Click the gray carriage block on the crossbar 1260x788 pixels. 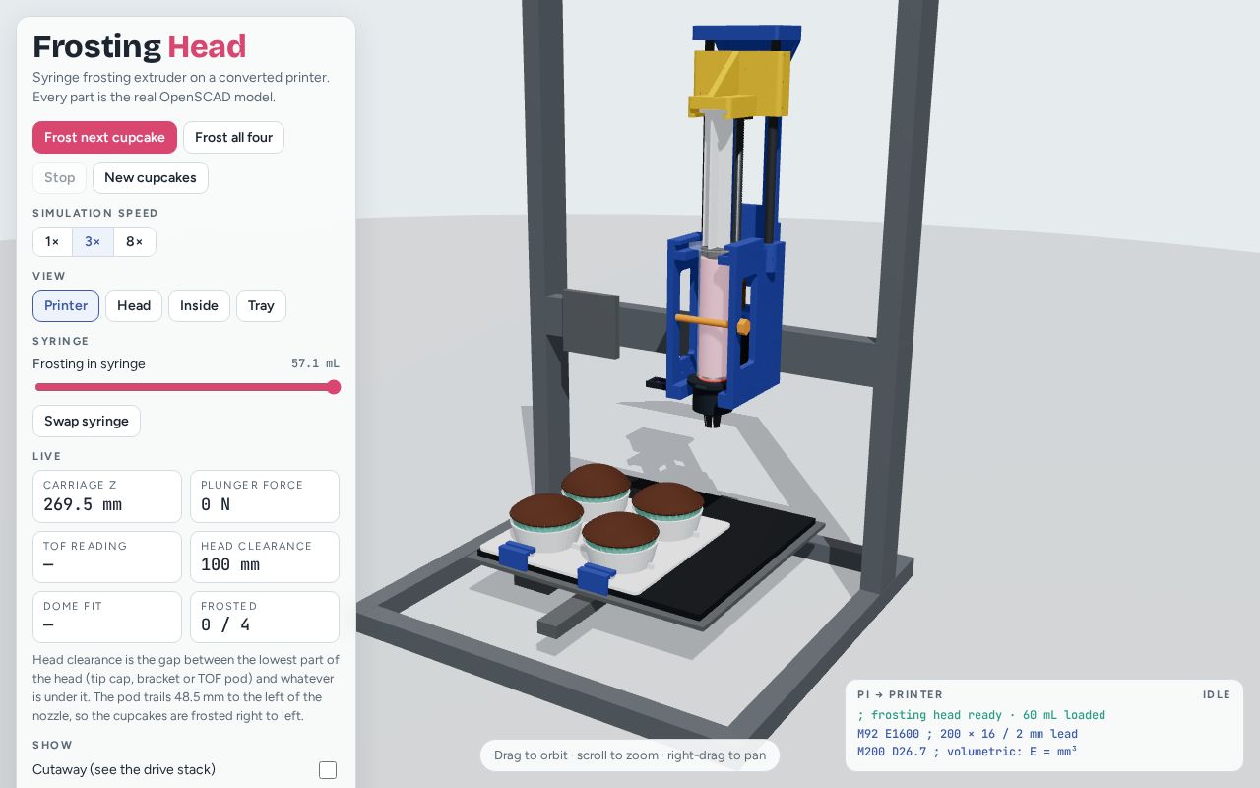(x=590, y=325)
